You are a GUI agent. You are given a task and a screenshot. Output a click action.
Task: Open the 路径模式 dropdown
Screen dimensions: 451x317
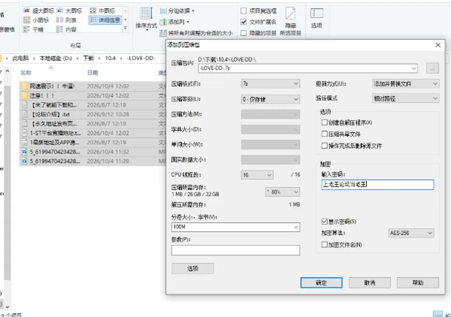click(405, 98)
